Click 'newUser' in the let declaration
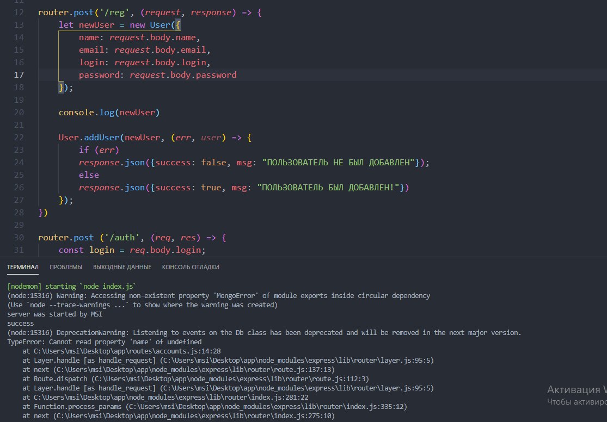 coord(96,25)
